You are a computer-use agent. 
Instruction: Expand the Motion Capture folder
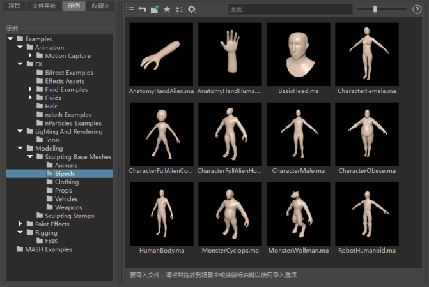(x=30, y=56)
